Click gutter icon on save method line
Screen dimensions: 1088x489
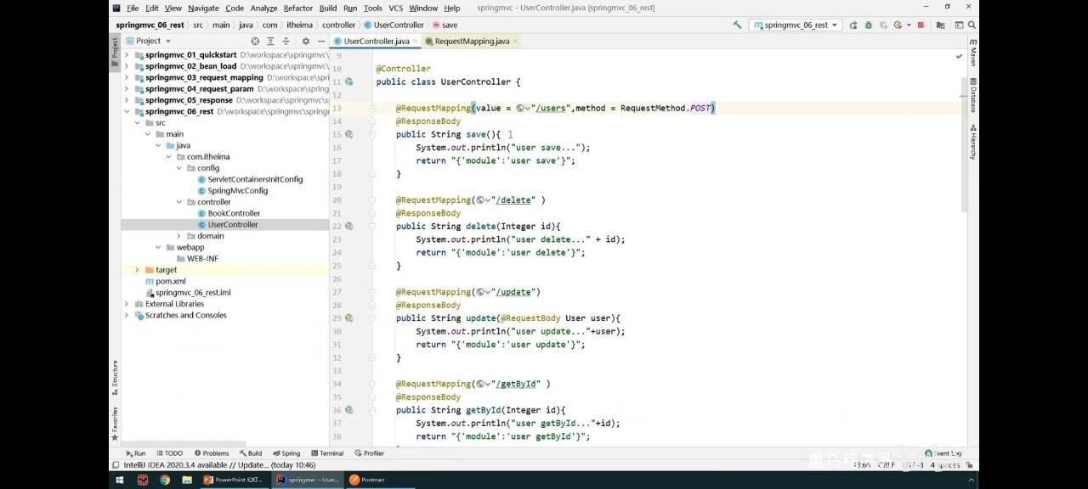pyautogui.click(x=348, y=135)
